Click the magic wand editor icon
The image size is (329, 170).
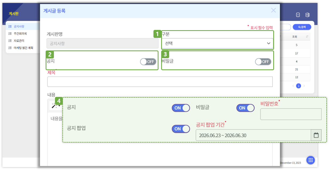(x=56, y=106)
